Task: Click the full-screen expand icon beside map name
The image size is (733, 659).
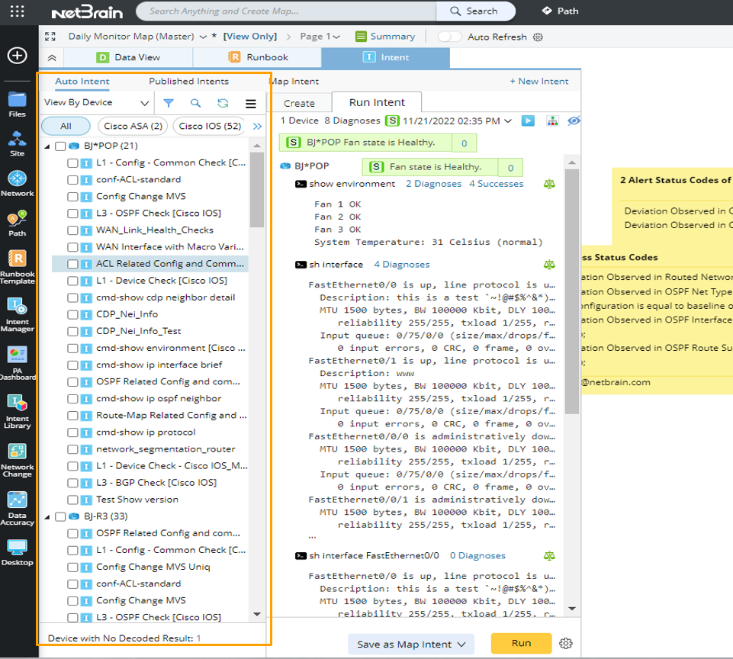Action: pos(50,37)
